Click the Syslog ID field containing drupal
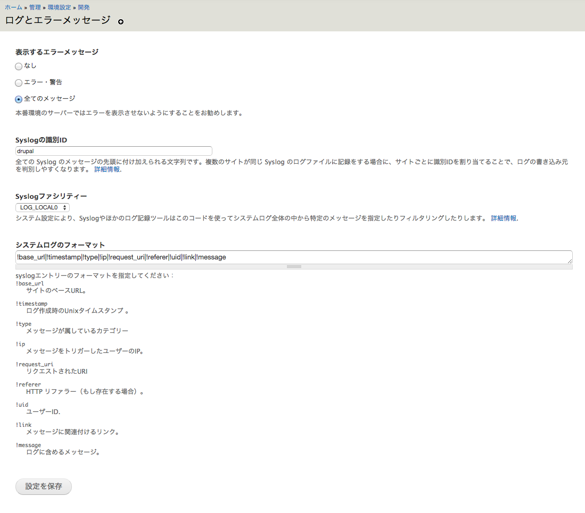585x513 pixels. tap(114, 151)
